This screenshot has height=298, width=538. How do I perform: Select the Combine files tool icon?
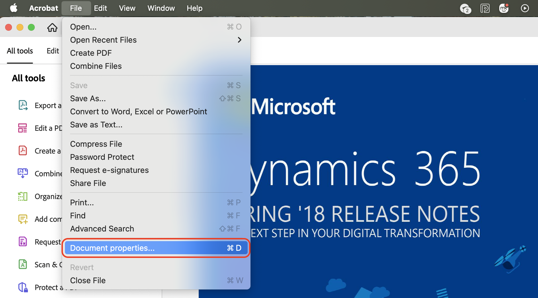pos(22,173)
